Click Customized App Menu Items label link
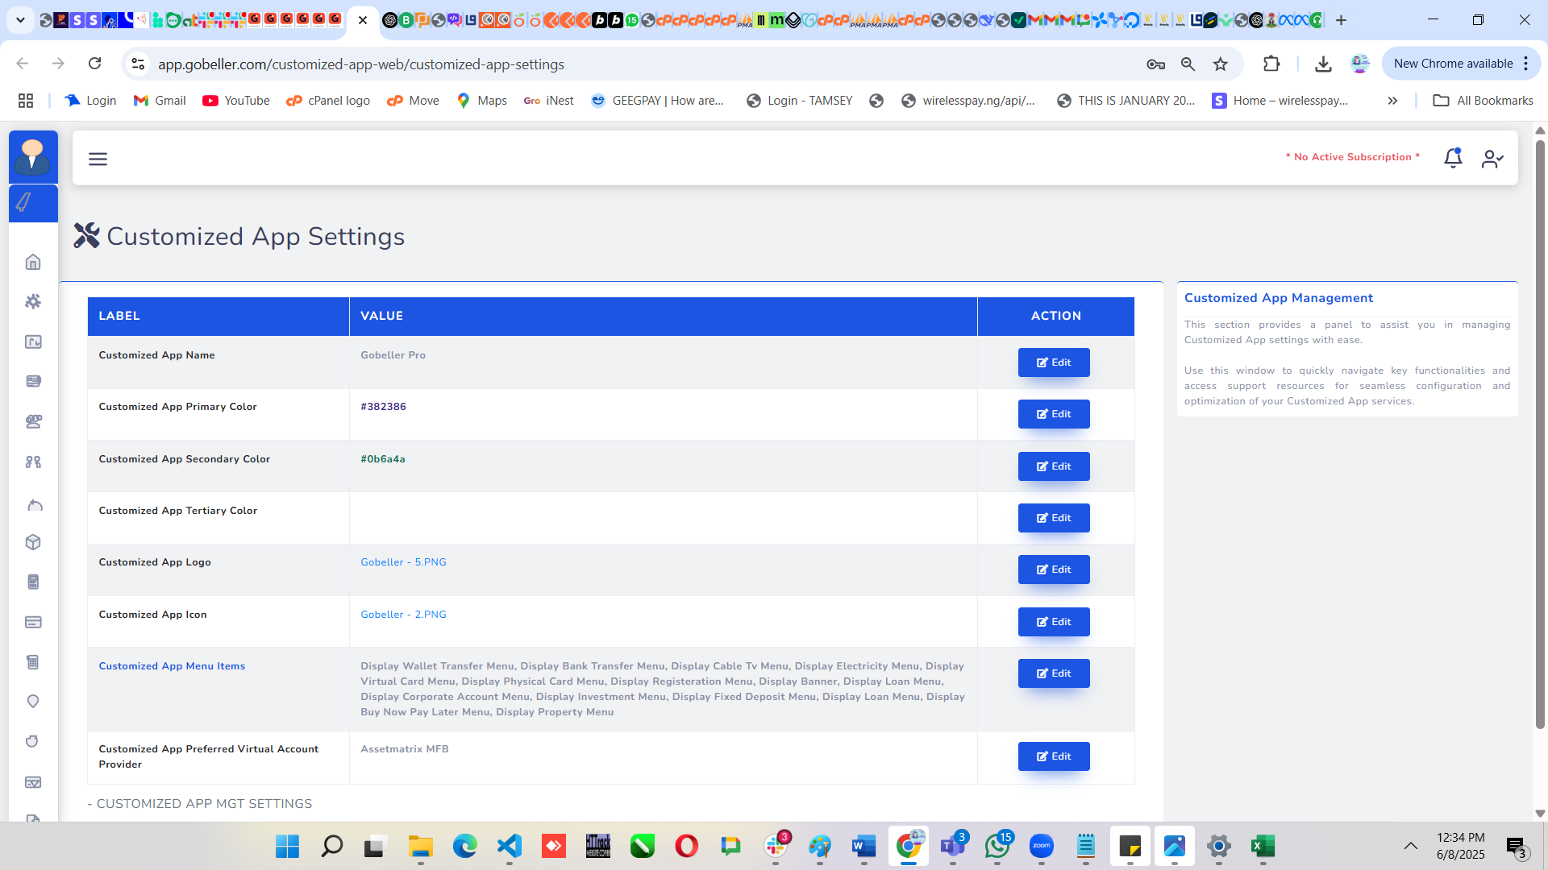This screenshot has height=870, width=1548. click(172, 666)
